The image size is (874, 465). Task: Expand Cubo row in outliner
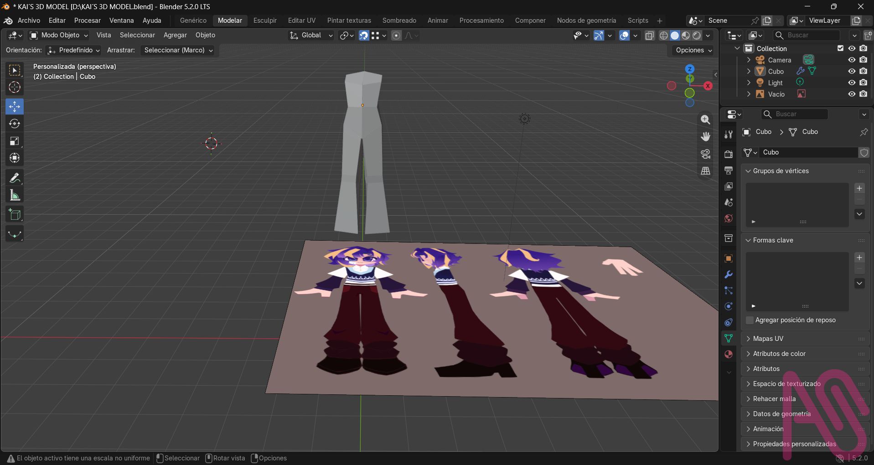click(749, 71)
